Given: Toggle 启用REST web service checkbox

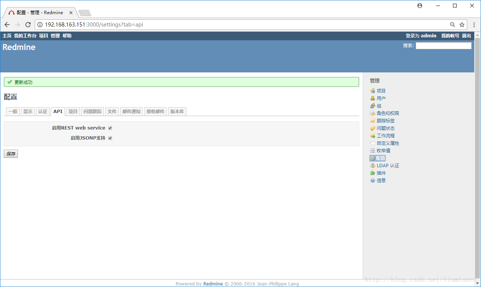Looking at the screenshot, I should (110, 128).
